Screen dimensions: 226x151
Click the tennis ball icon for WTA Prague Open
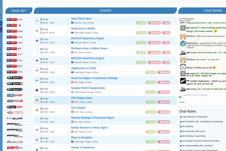click(37, 100)
